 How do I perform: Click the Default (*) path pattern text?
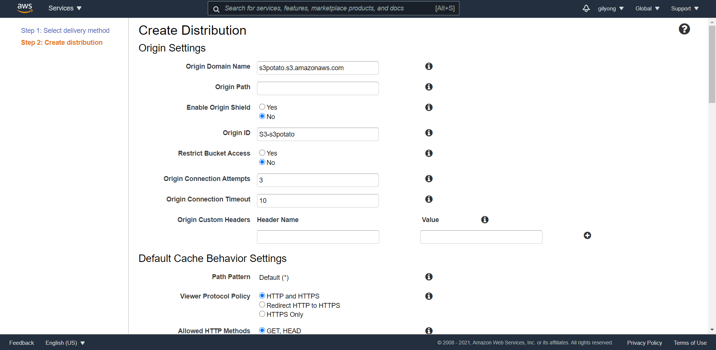(x=274, y=278)
